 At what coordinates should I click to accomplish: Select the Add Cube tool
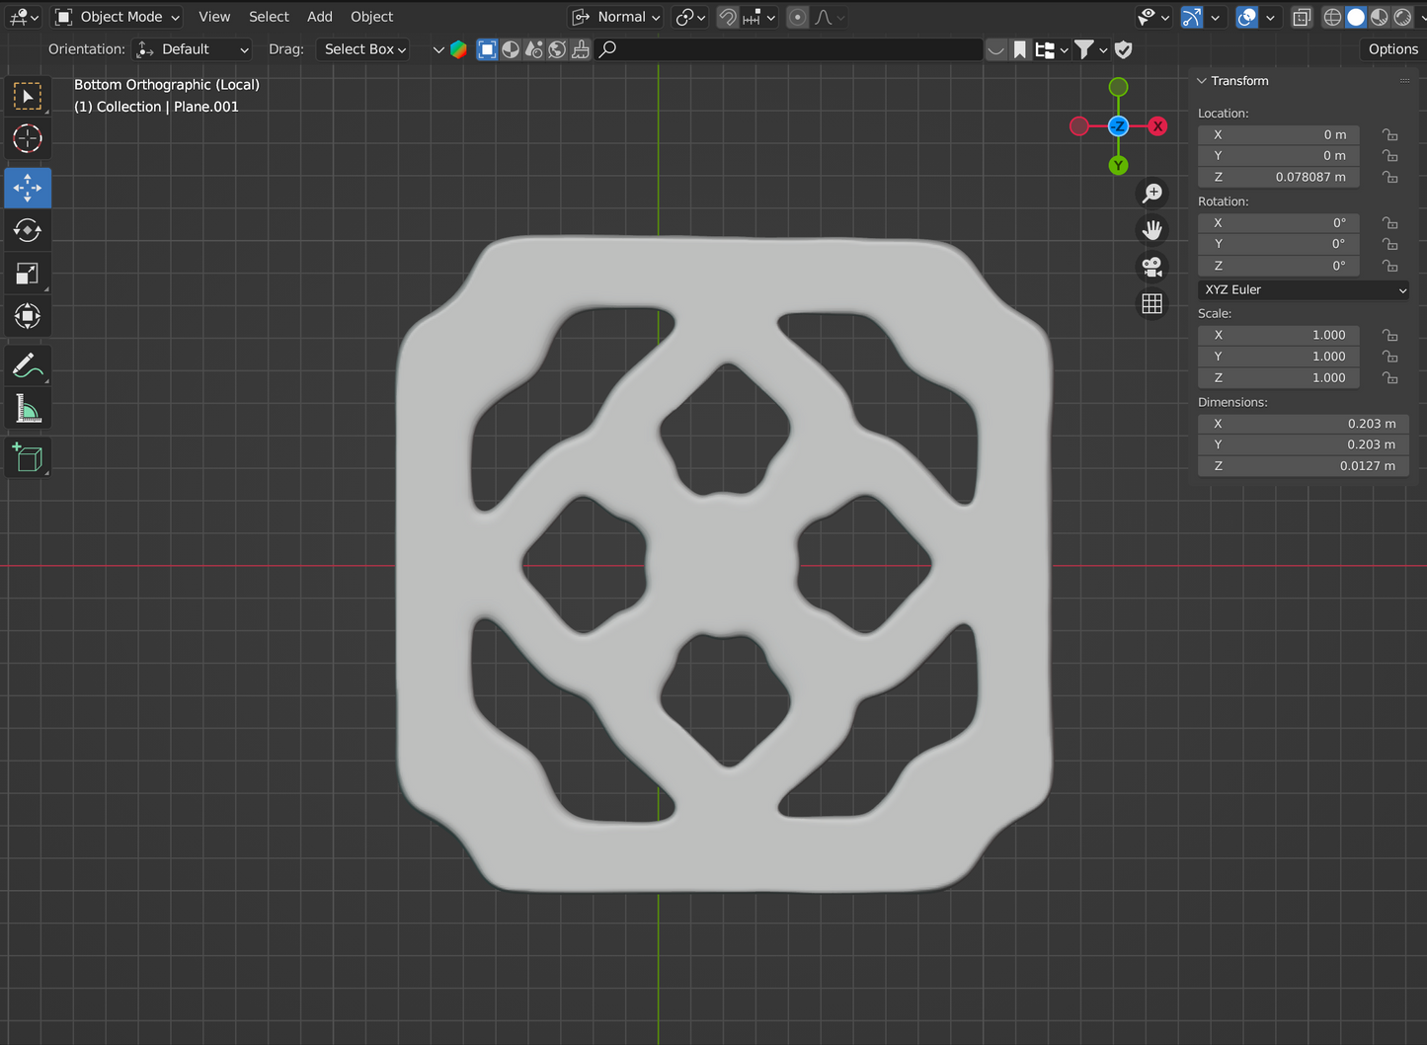click(x=28, y=457)
